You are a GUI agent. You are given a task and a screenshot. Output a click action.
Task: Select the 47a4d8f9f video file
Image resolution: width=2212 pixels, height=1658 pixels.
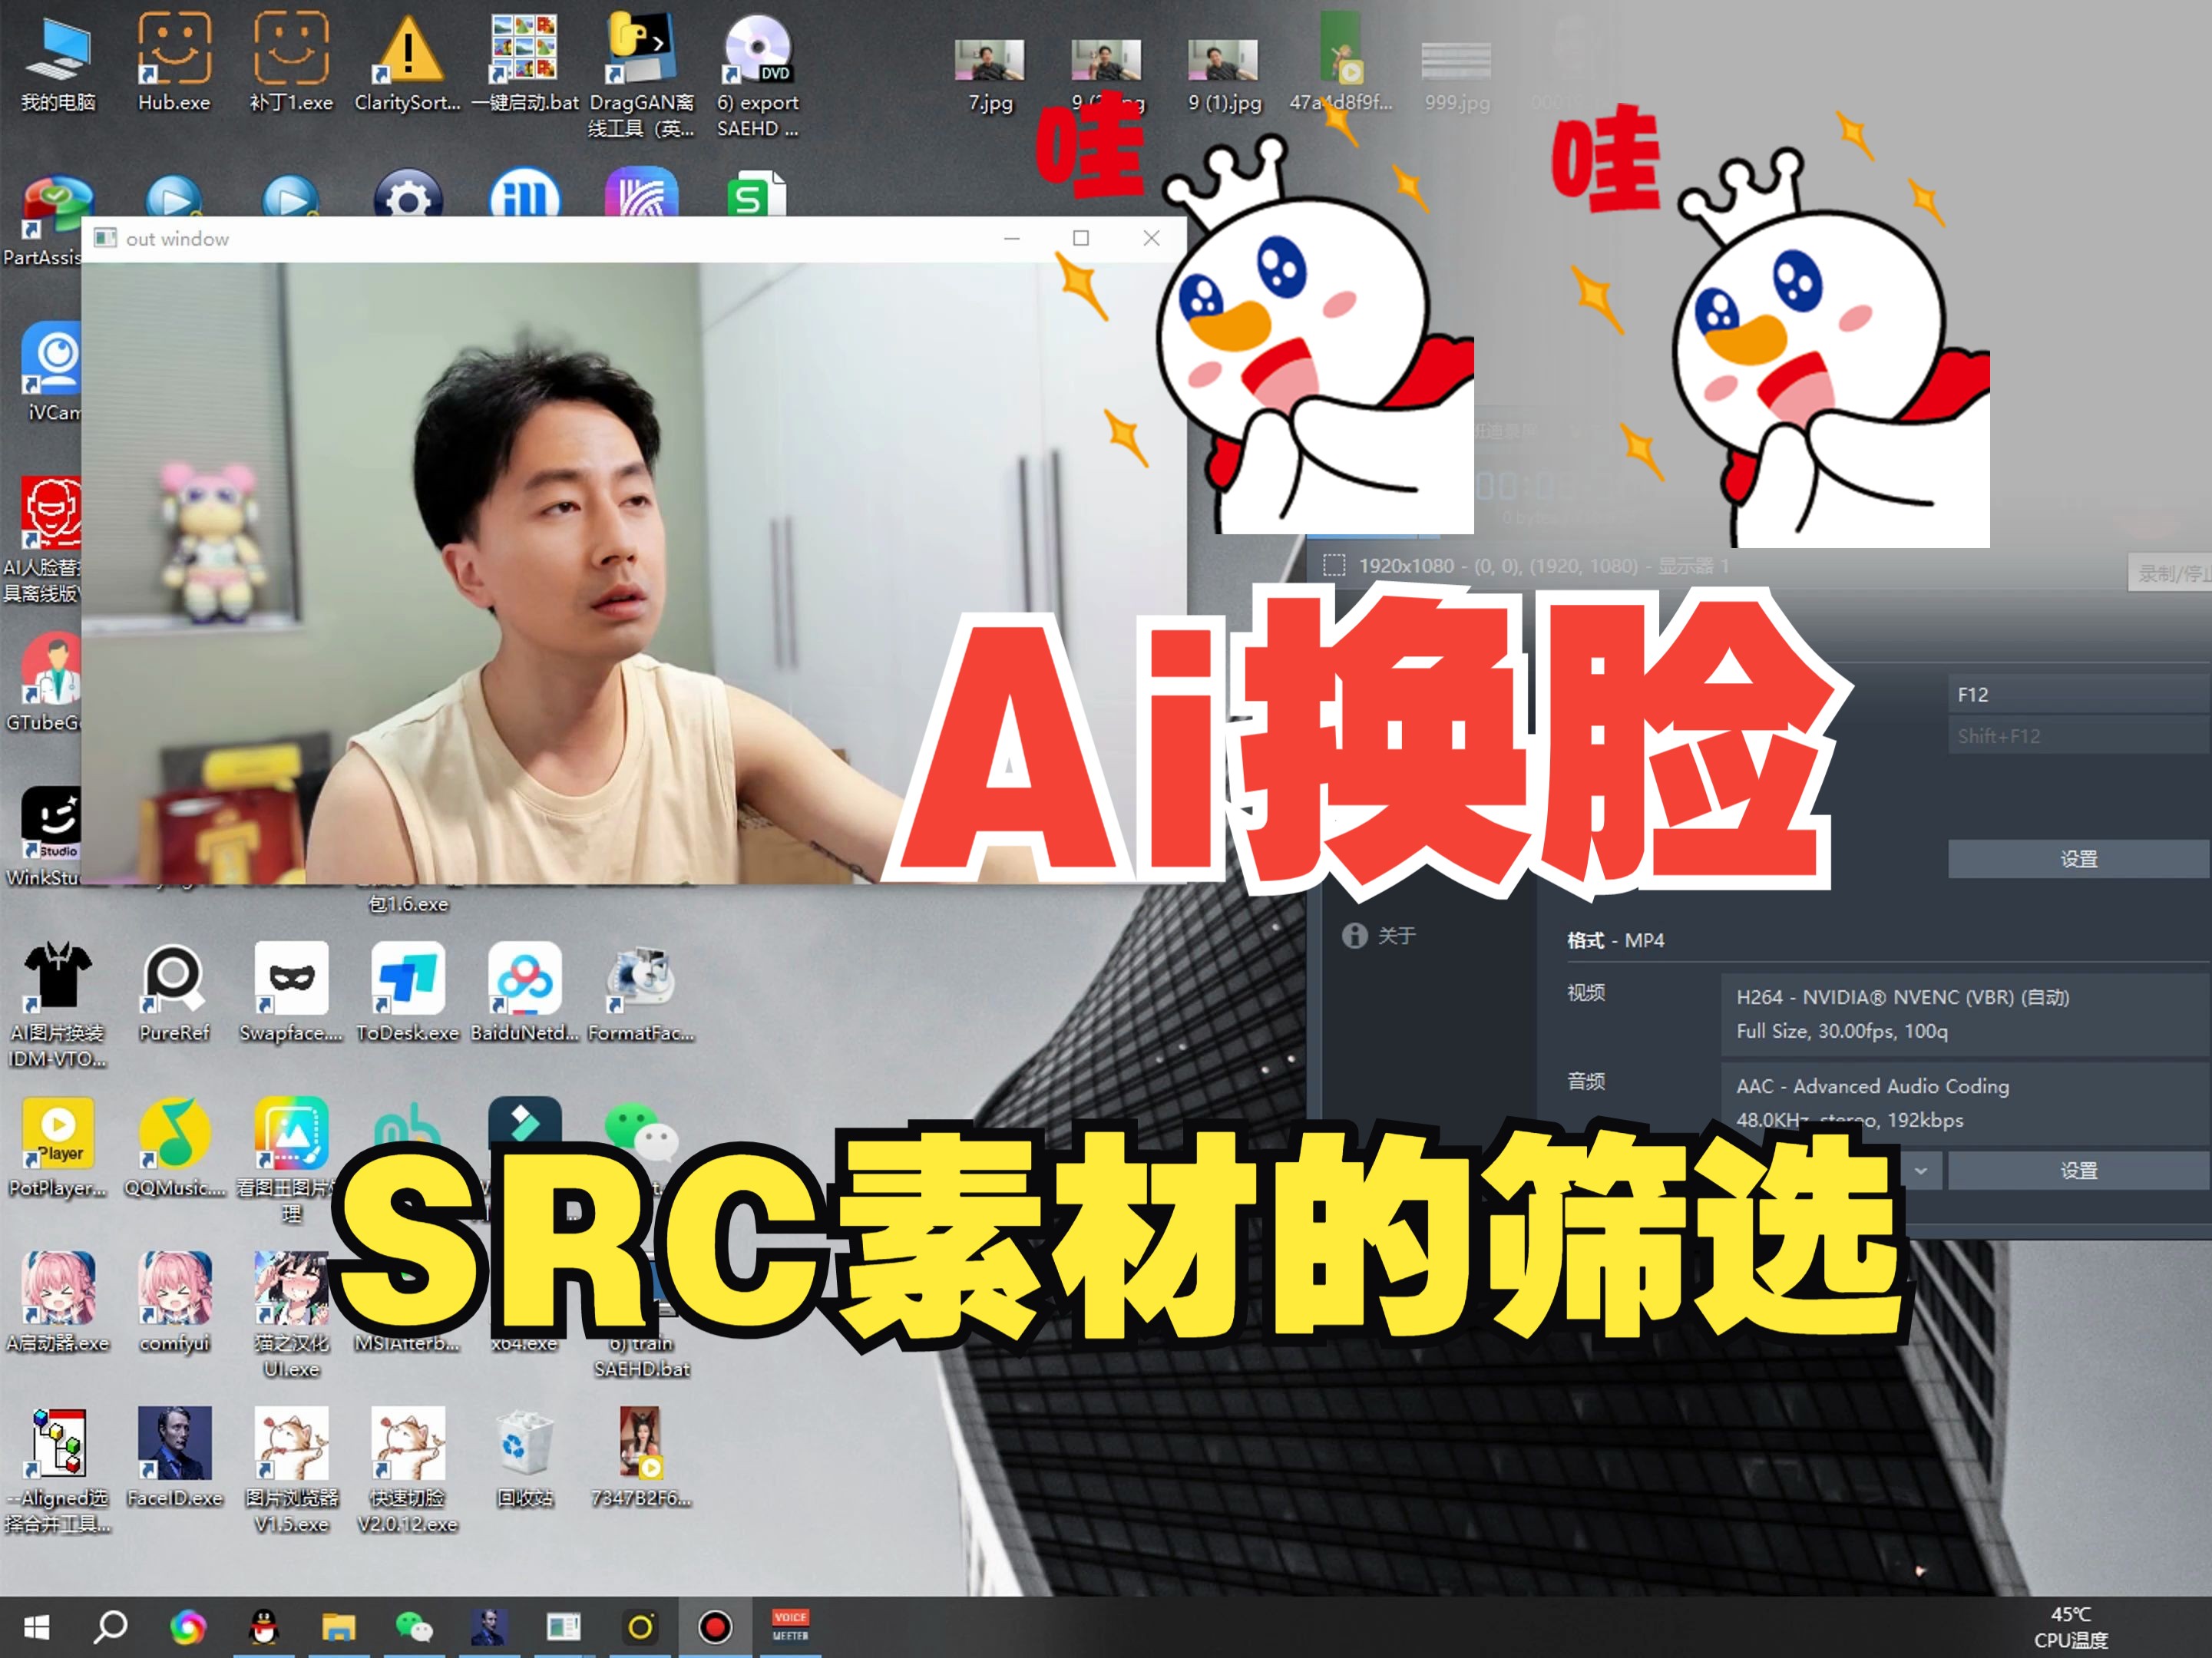pos(1340,62)
